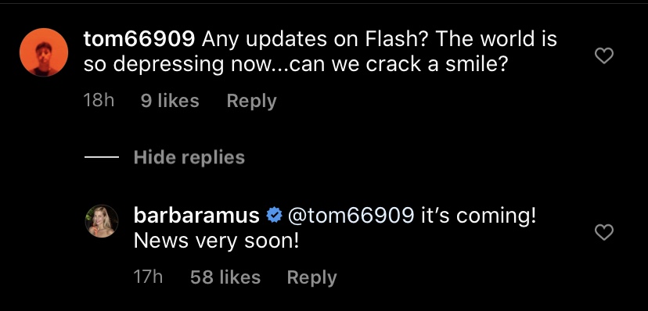Open tom66909's orange profile picture
Screen dimensions: 648x311
[x=44, y=52]
